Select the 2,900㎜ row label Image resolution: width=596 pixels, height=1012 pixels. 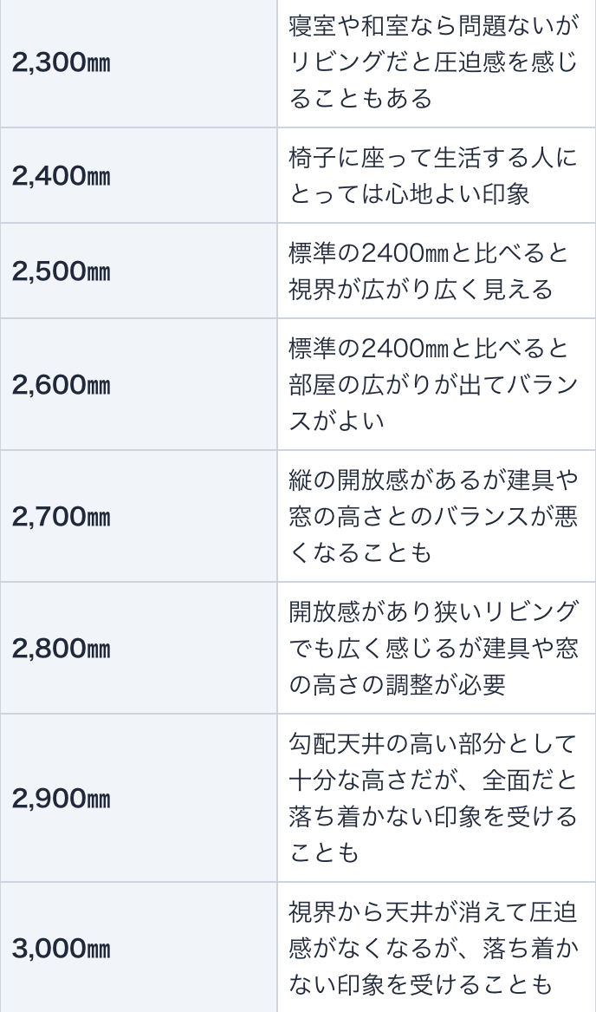click(61, 799)
